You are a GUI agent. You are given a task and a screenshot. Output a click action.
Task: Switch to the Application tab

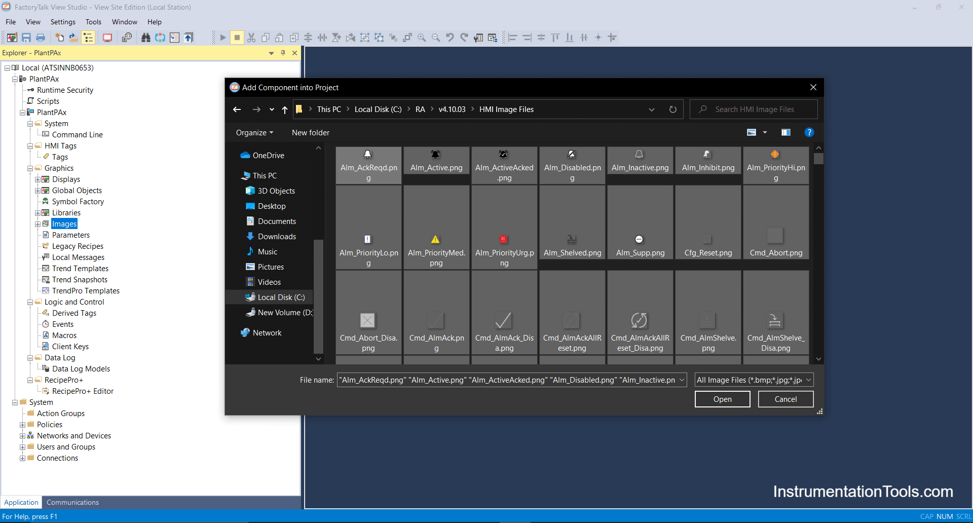[21, 502]
